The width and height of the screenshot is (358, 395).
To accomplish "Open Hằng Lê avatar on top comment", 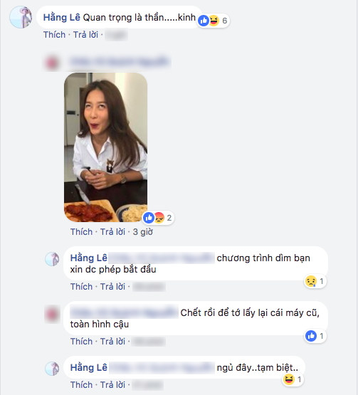I will coord(21,17).
